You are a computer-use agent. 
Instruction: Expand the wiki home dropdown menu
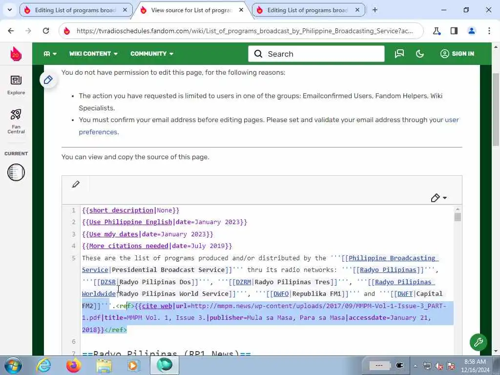point(50,54)
